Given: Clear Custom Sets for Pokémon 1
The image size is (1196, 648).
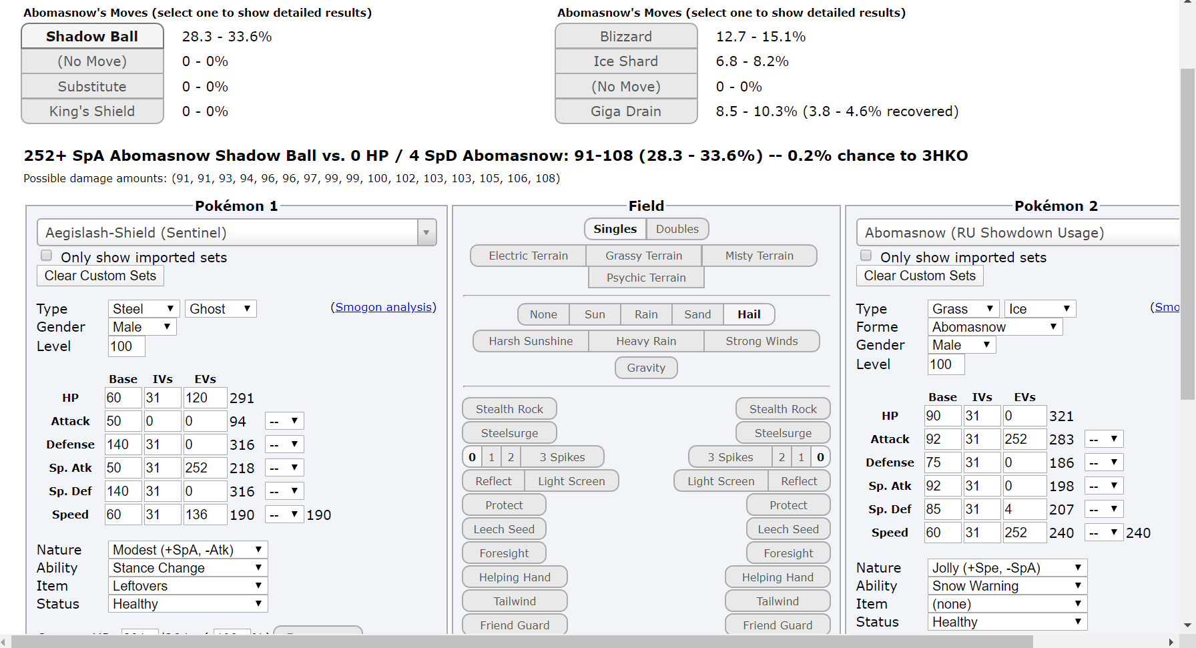Looking at the screenshot, I should [100, 276].
